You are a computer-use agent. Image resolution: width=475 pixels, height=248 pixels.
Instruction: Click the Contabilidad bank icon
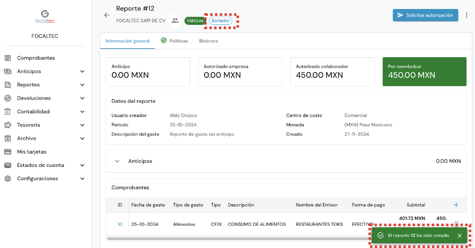(x=7, y=111)
